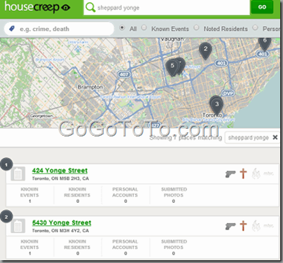Click gun icon for 424 Yonge Street
The height and width of the screenshot is (263, 283).
pyautogui.click(x=230, y=174)
